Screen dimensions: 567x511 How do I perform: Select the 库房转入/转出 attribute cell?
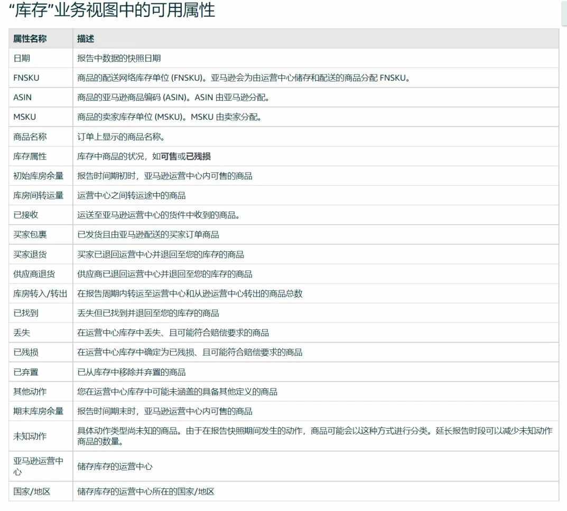pos(41,294)
